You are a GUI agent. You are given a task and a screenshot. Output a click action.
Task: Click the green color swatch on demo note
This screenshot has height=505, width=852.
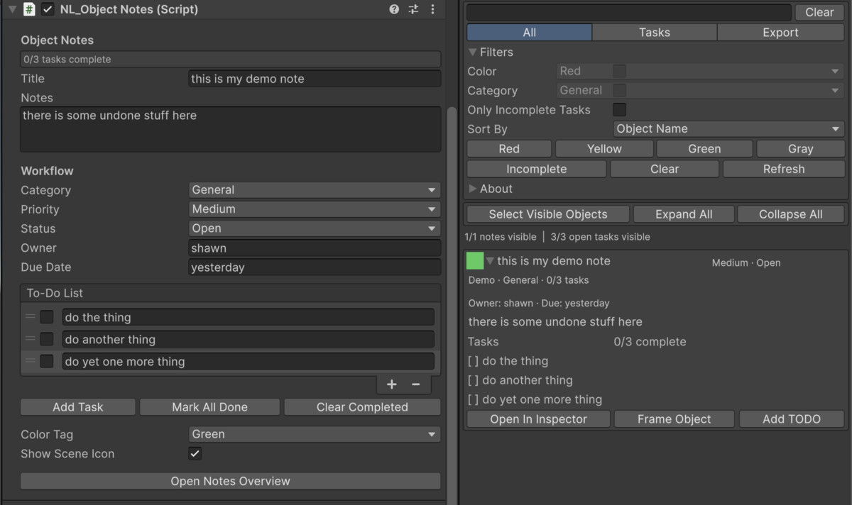[475, 261]
